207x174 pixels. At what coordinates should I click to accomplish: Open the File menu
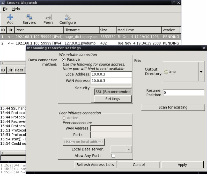[x=5, y=9]
